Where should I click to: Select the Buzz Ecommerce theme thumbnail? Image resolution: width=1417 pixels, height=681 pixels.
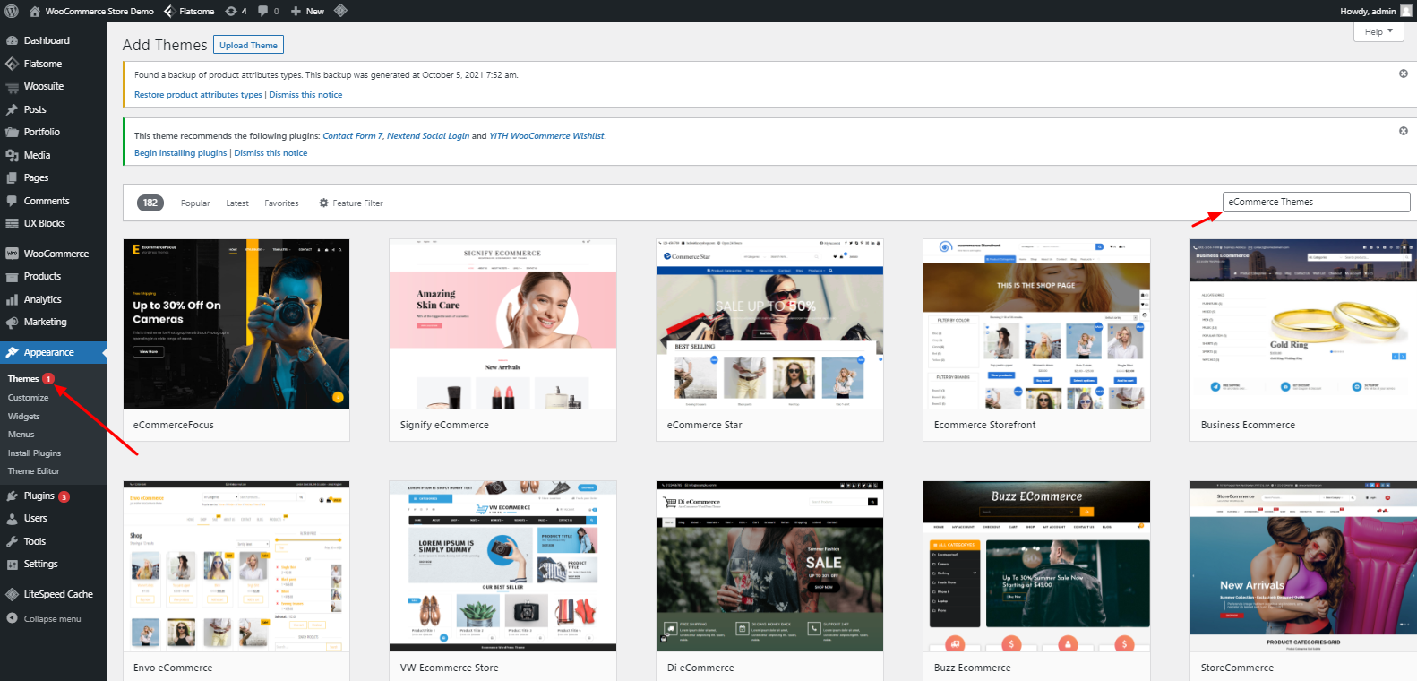point(1036,566)
